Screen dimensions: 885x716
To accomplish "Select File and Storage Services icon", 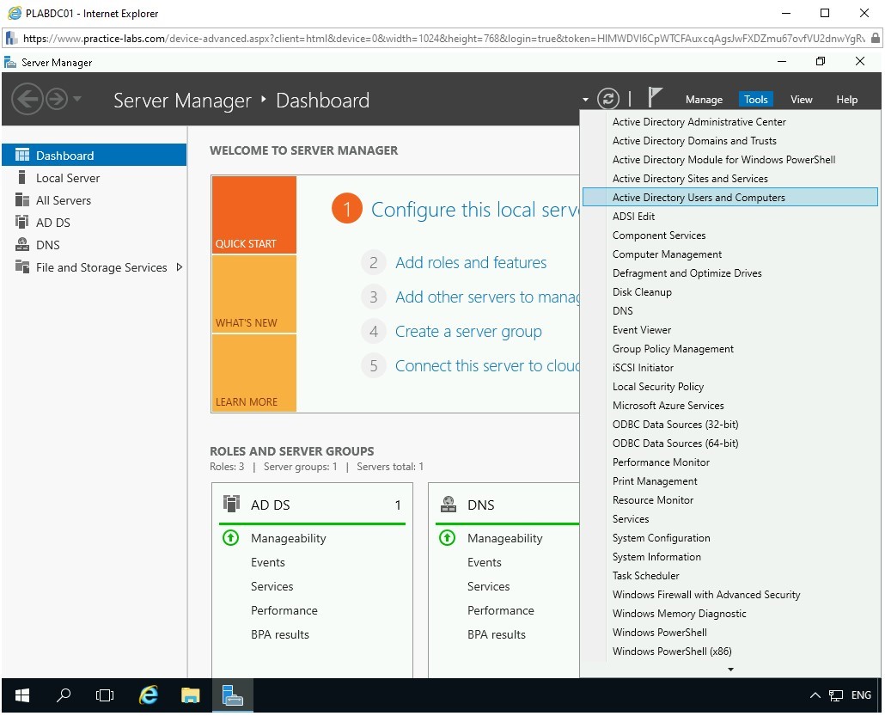I will 22,266.
